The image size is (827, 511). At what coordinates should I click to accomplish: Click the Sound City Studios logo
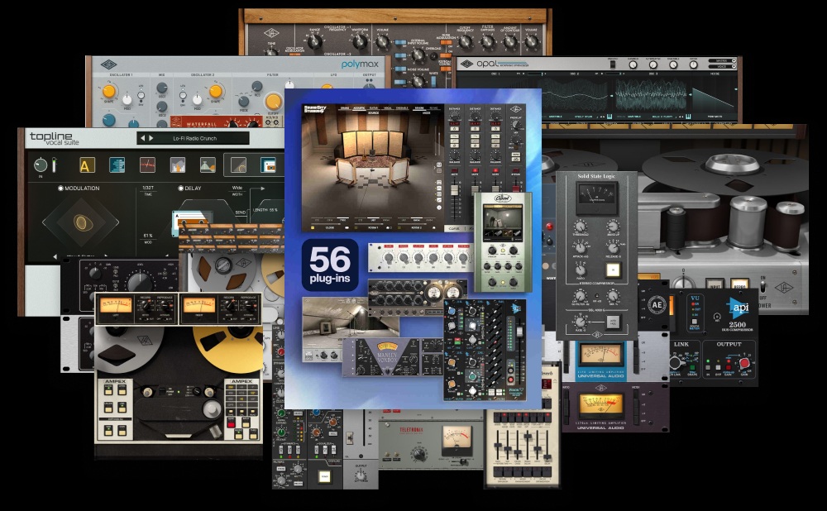tap(313, 108)
